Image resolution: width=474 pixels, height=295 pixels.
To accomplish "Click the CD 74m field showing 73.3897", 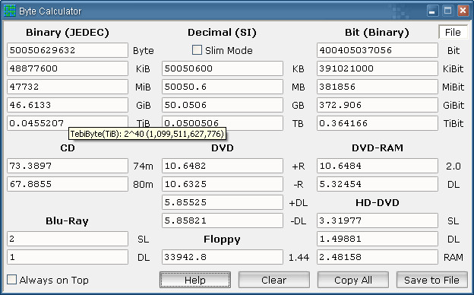I will [x=68, y=166].
